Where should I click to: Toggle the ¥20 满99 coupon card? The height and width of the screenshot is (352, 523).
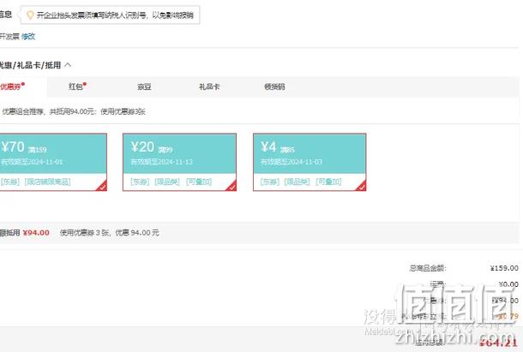pyautogui.click(x=179, y=162)
